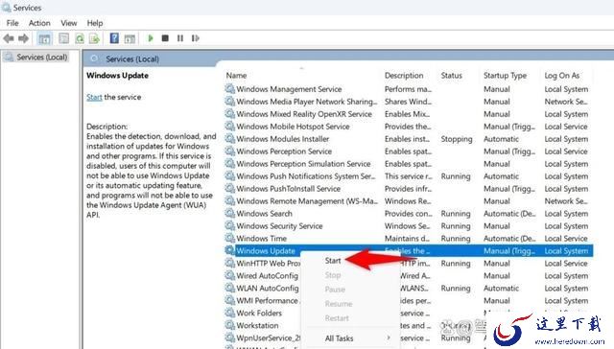Screen dimensions: 614x349
Task: Click the Forward arrow toolbar icon
Action: pyautogui.click(x=23, y=38)
